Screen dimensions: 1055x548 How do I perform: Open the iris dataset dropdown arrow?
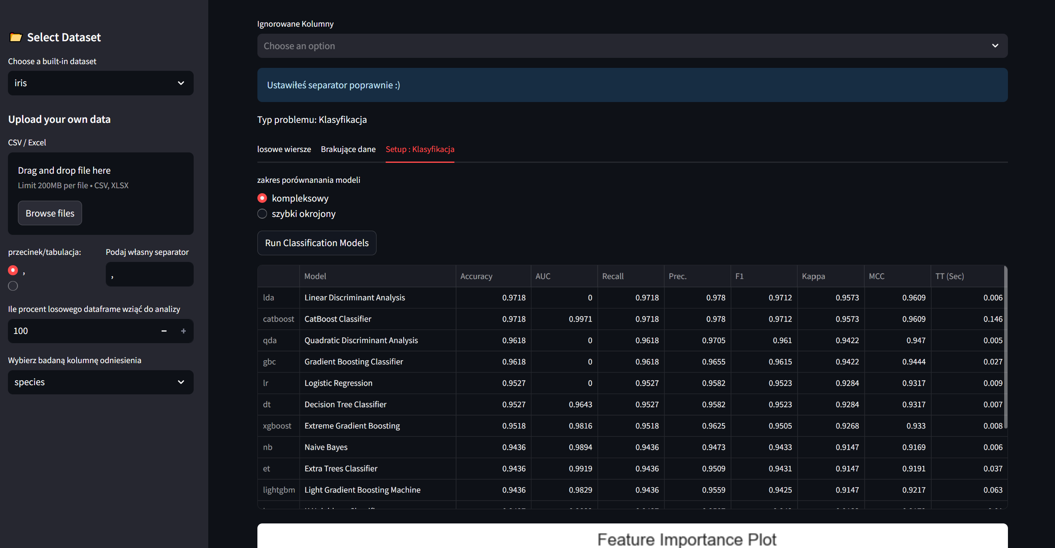coord(181,83)
